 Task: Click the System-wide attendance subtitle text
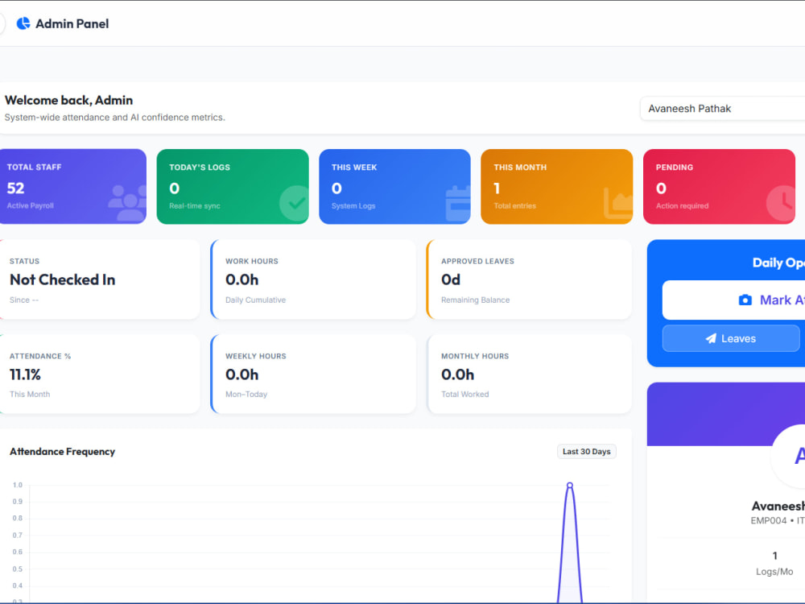(x=115, y=117)
